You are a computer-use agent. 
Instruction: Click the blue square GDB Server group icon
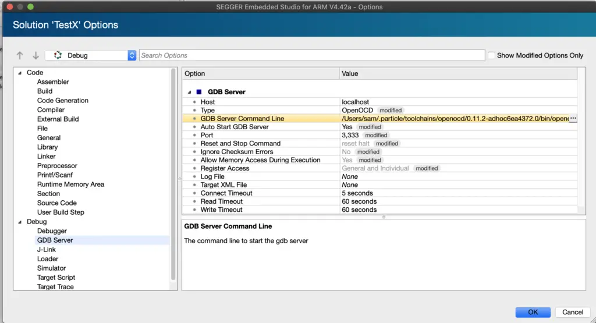(x=199, y=92)
